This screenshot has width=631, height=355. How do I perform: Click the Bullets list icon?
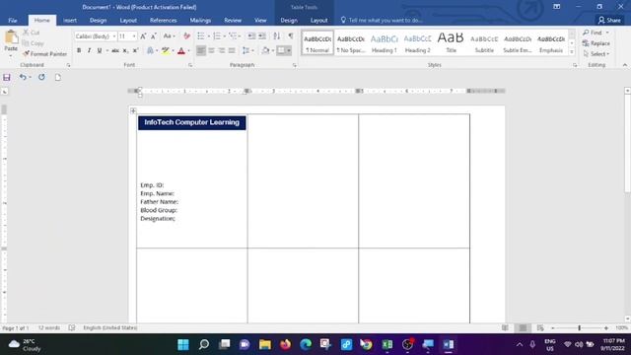tap(201, 36)
